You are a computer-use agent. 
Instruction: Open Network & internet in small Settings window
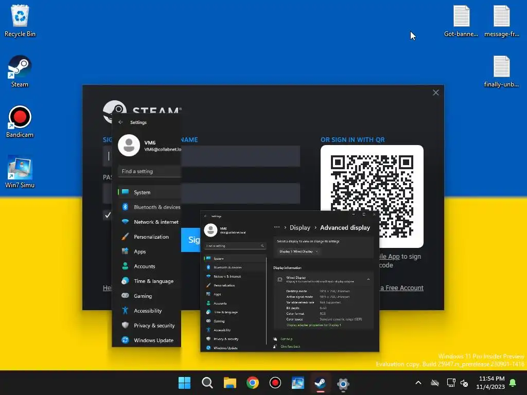[x=235, y=276]
